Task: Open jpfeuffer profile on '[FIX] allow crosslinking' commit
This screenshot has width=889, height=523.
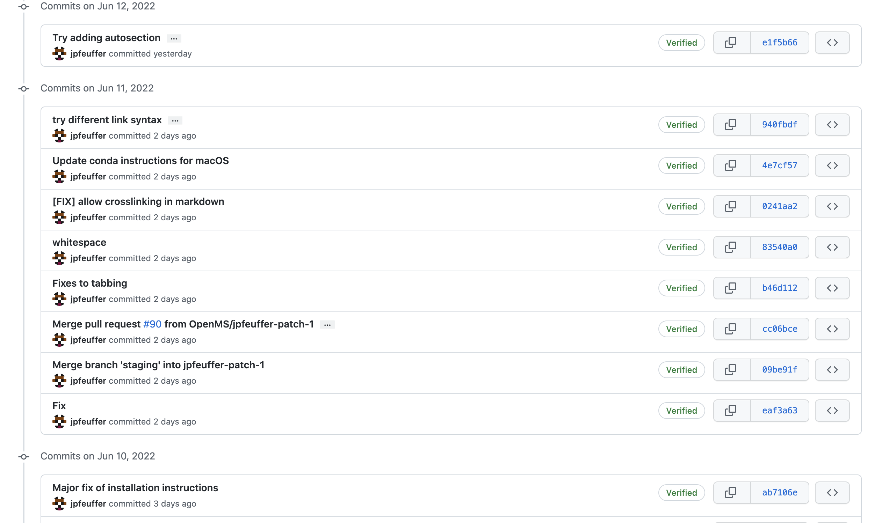Action: click(x=88, y=218)
